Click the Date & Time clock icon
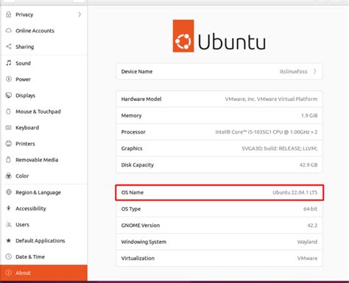 coord(9,256)
